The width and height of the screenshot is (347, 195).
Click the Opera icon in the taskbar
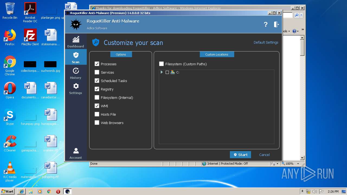click(x=58, y=191)
